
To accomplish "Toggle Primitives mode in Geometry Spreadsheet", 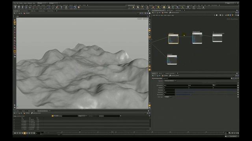I will coord(56,116).
